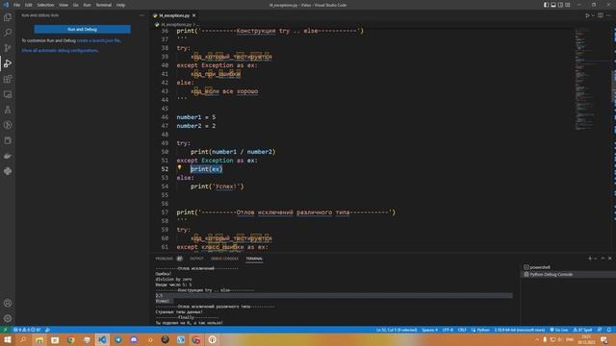This screenshot has width=616, height=346.
Task: Click the create a launch.json file link
Action: [x=99, y=40]
